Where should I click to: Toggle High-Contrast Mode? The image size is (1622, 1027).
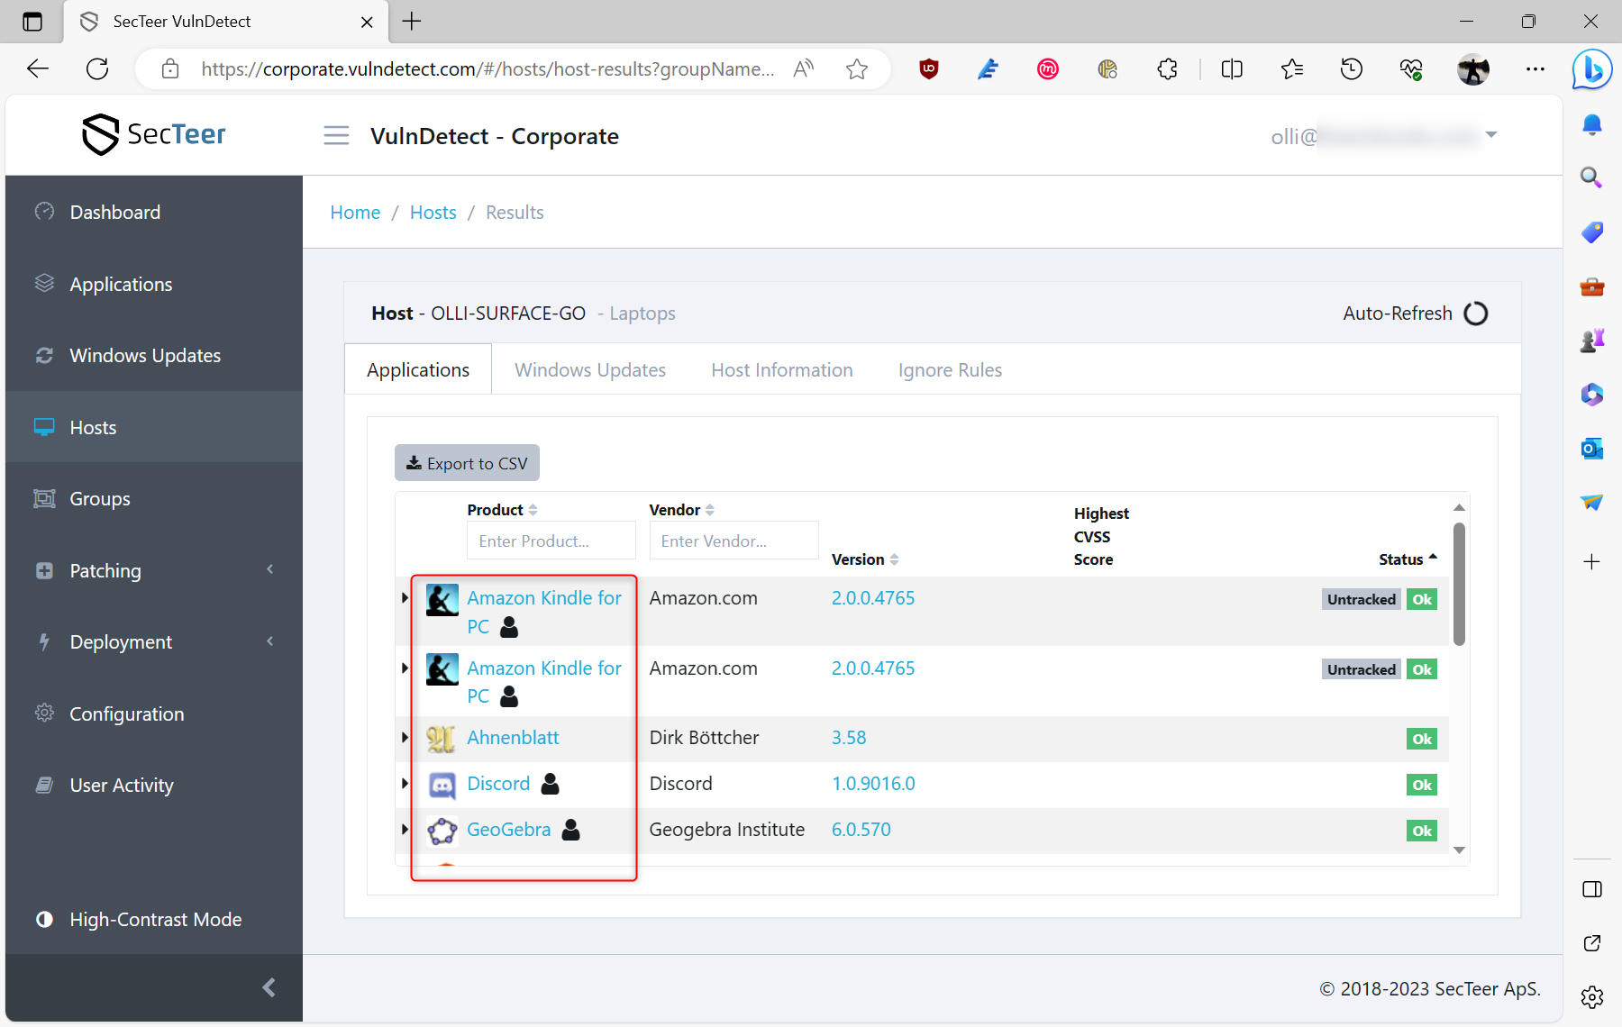point(155,920)
